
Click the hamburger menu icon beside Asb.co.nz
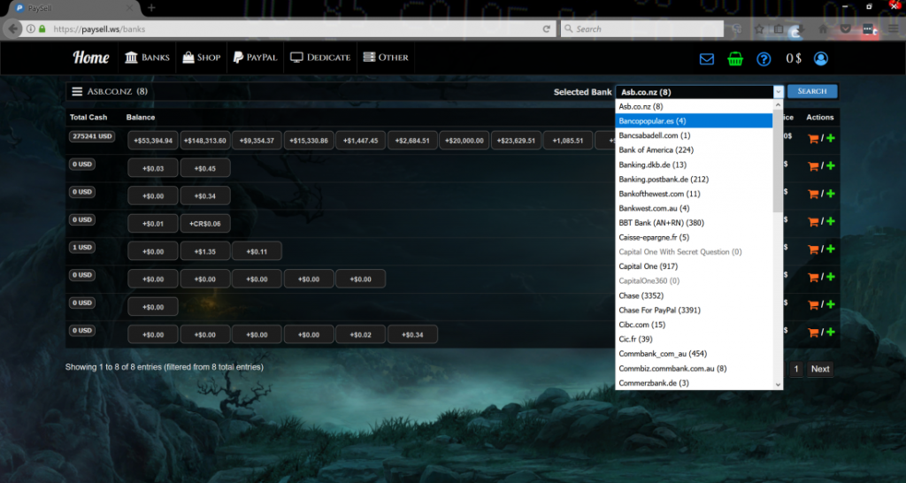tap(77, 91)
